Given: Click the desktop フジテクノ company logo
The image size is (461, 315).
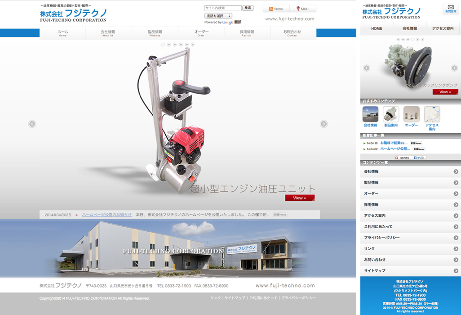Looking at the screenshot, I should [73, 13].
